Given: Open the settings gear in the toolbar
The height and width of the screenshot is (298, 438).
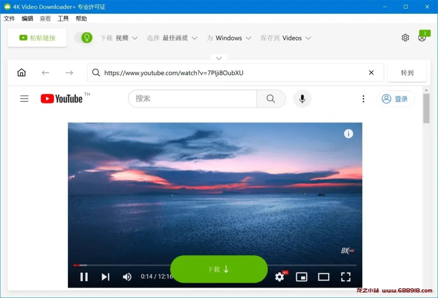Looking at the screenshot, I should click(x=405, y=38).
